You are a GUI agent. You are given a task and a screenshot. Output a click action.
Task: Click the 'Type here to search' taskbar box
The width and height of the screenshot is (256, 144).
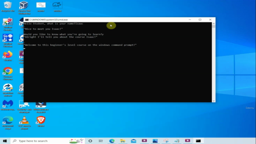48,141
